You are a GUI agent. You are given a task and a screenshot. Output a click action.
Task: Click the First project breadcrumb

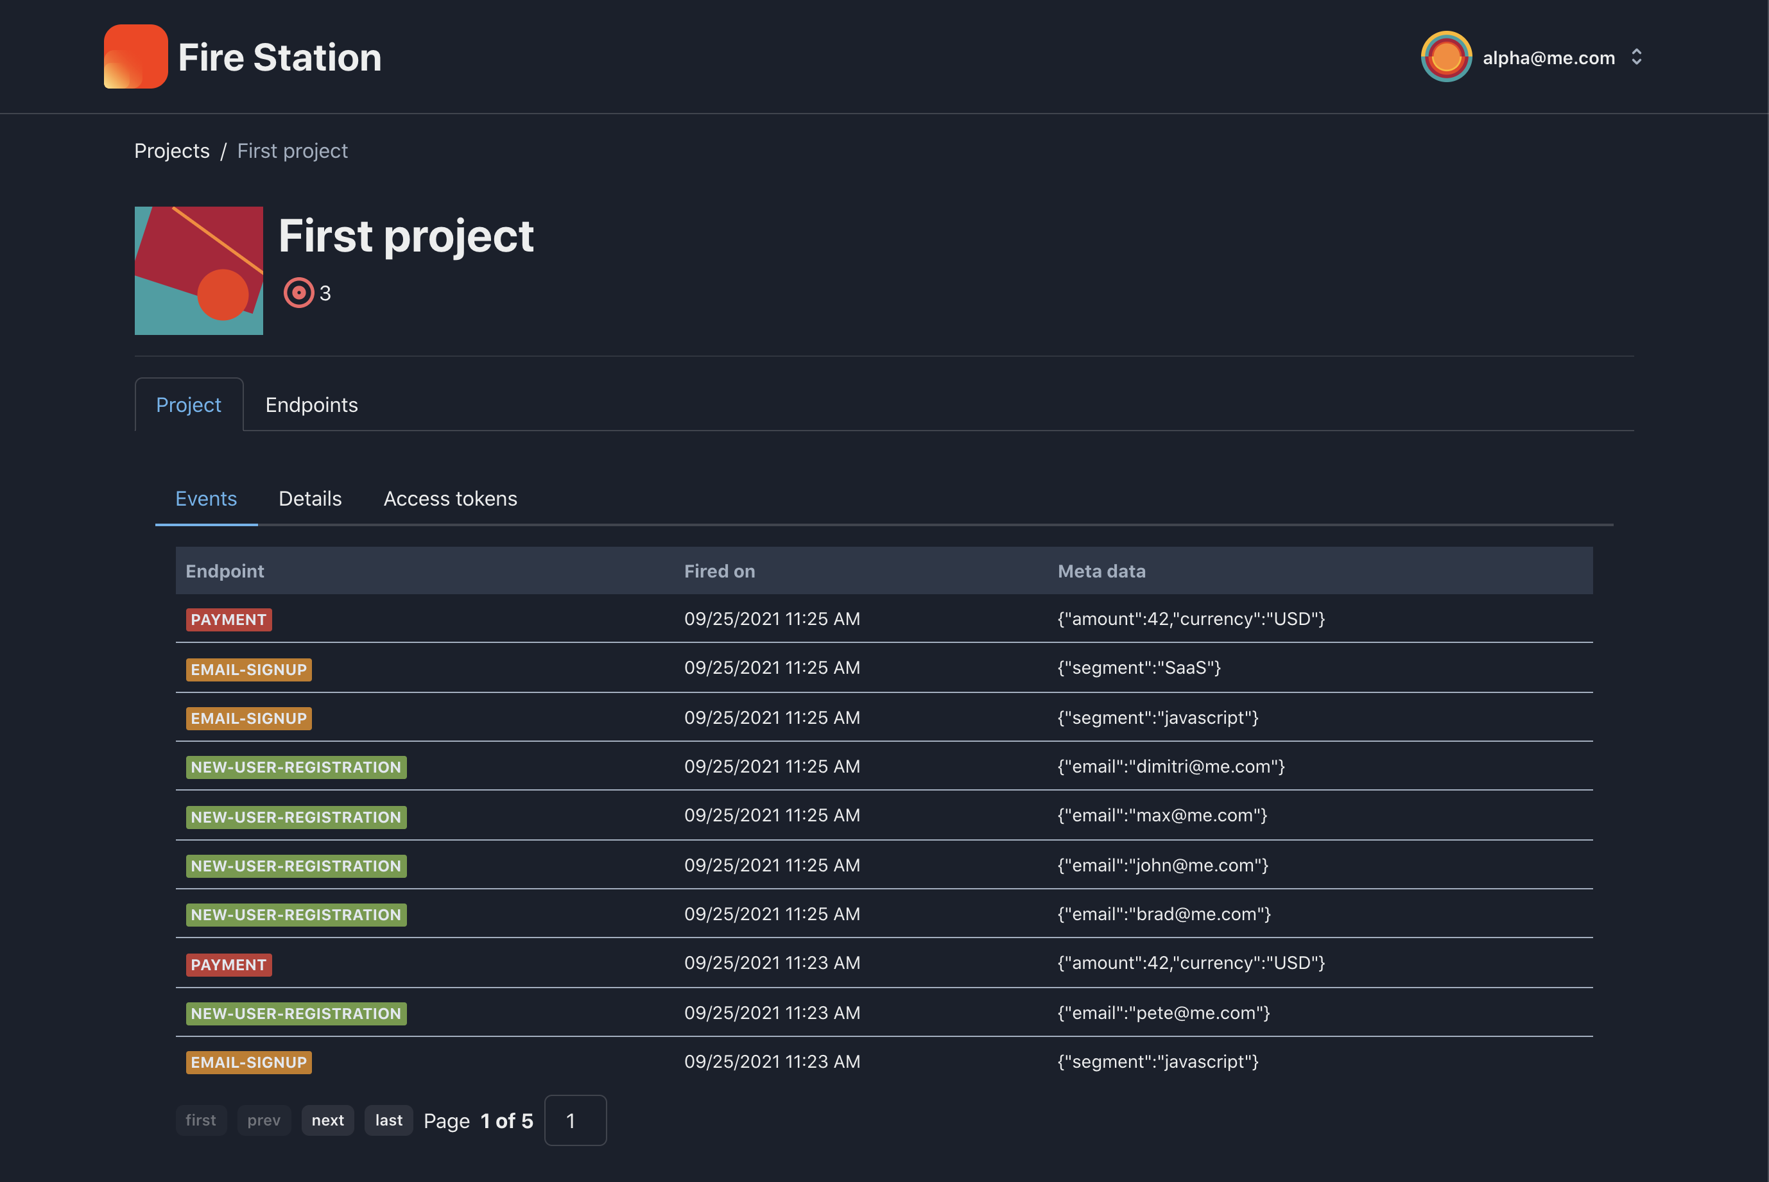[292, 151]
